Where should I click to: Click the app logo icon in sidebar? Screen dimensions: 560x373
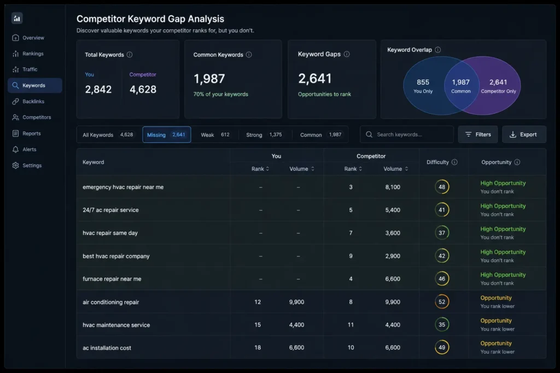(17, 18)
